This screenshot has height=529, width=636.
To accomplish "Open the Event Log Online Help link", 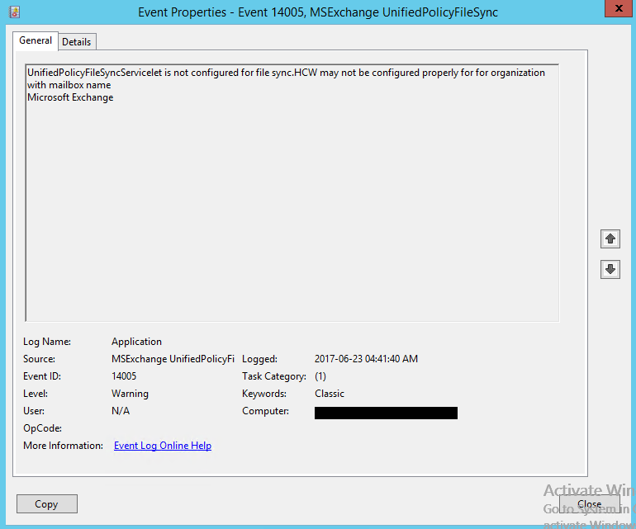I will point(162,446).
